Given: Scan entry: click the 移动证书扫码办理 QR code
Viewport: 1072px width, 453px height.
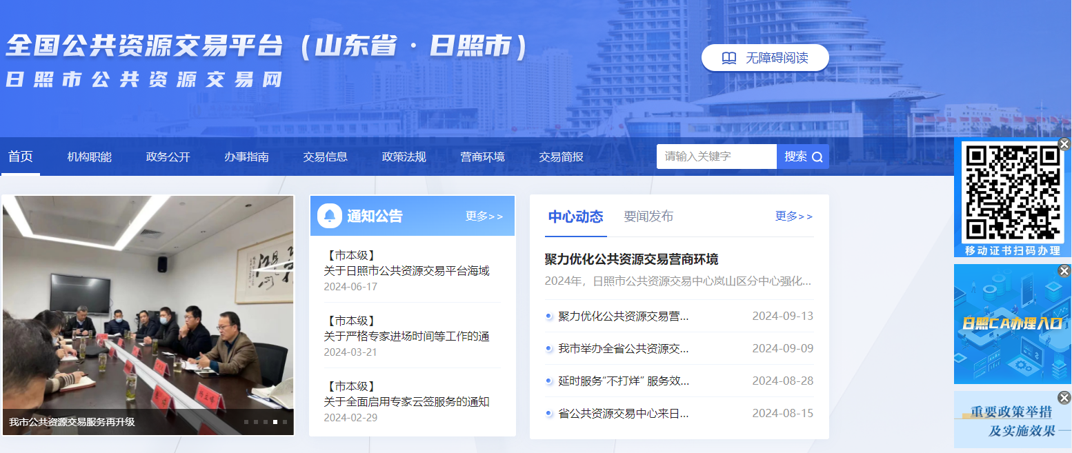Looking at the screenshot, I should click(1011, 193).
